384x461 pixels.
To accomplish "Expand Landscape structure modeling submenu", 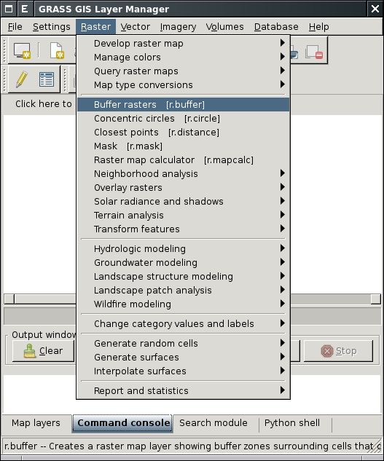I will [183, 276].
